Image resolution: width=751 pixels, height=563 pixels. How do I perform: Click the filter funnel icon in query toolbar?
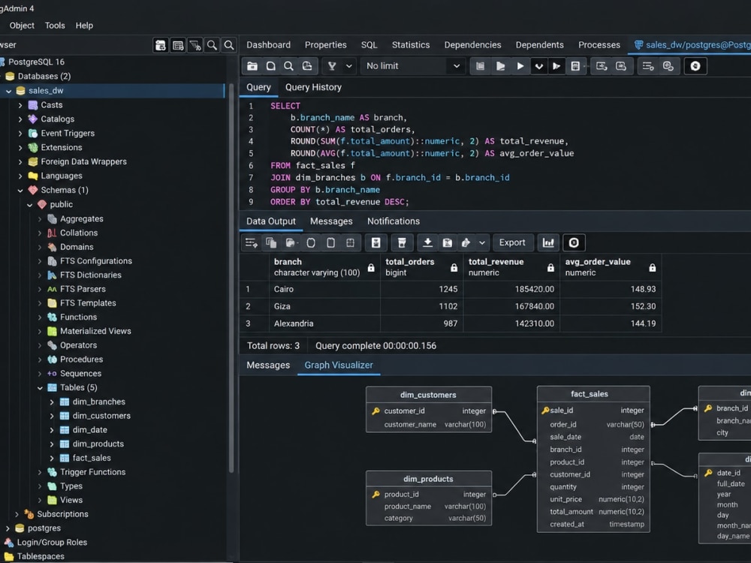click(x=332, y=66)
